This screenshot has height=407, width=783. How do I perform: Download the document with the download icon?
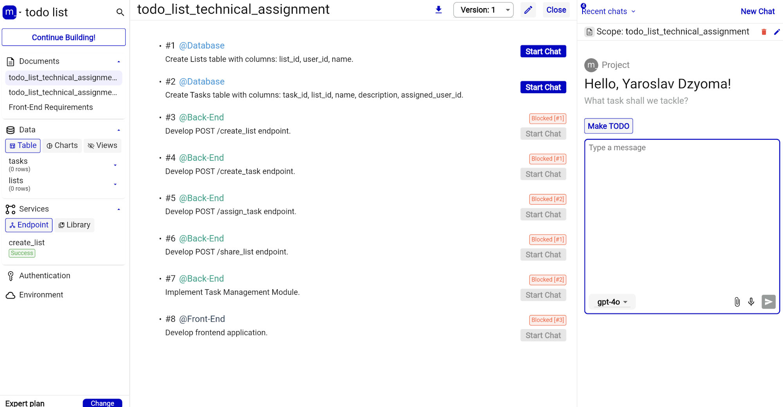pyautogui.click(x=438, y=10)
